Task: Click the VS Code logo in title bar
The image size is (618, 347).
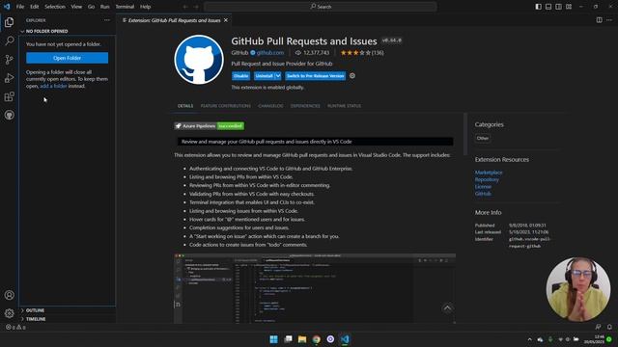Action: pos(7,7)
